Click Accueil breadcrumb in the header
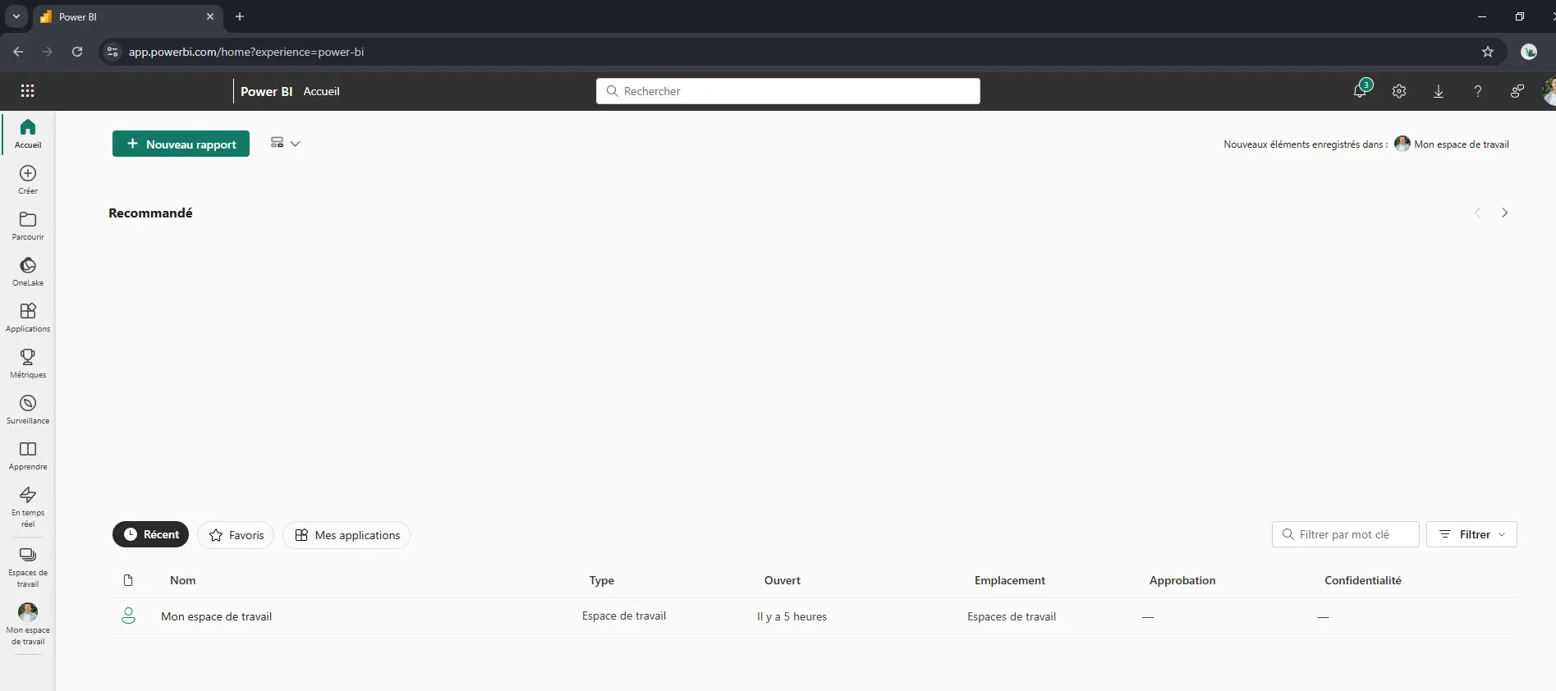The height and width of the screenshot is (691, 1556). pyautogui.click(x=321, y=91)
